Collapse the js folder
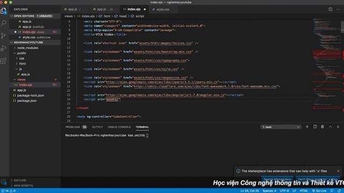Viewport: 344px width, 193px height. tap(20, 69)
